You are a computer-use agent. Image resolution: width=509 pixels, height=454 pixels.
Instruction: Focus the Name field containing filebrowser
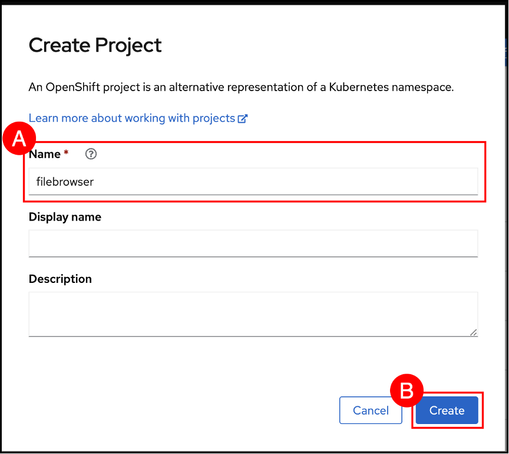253,182
